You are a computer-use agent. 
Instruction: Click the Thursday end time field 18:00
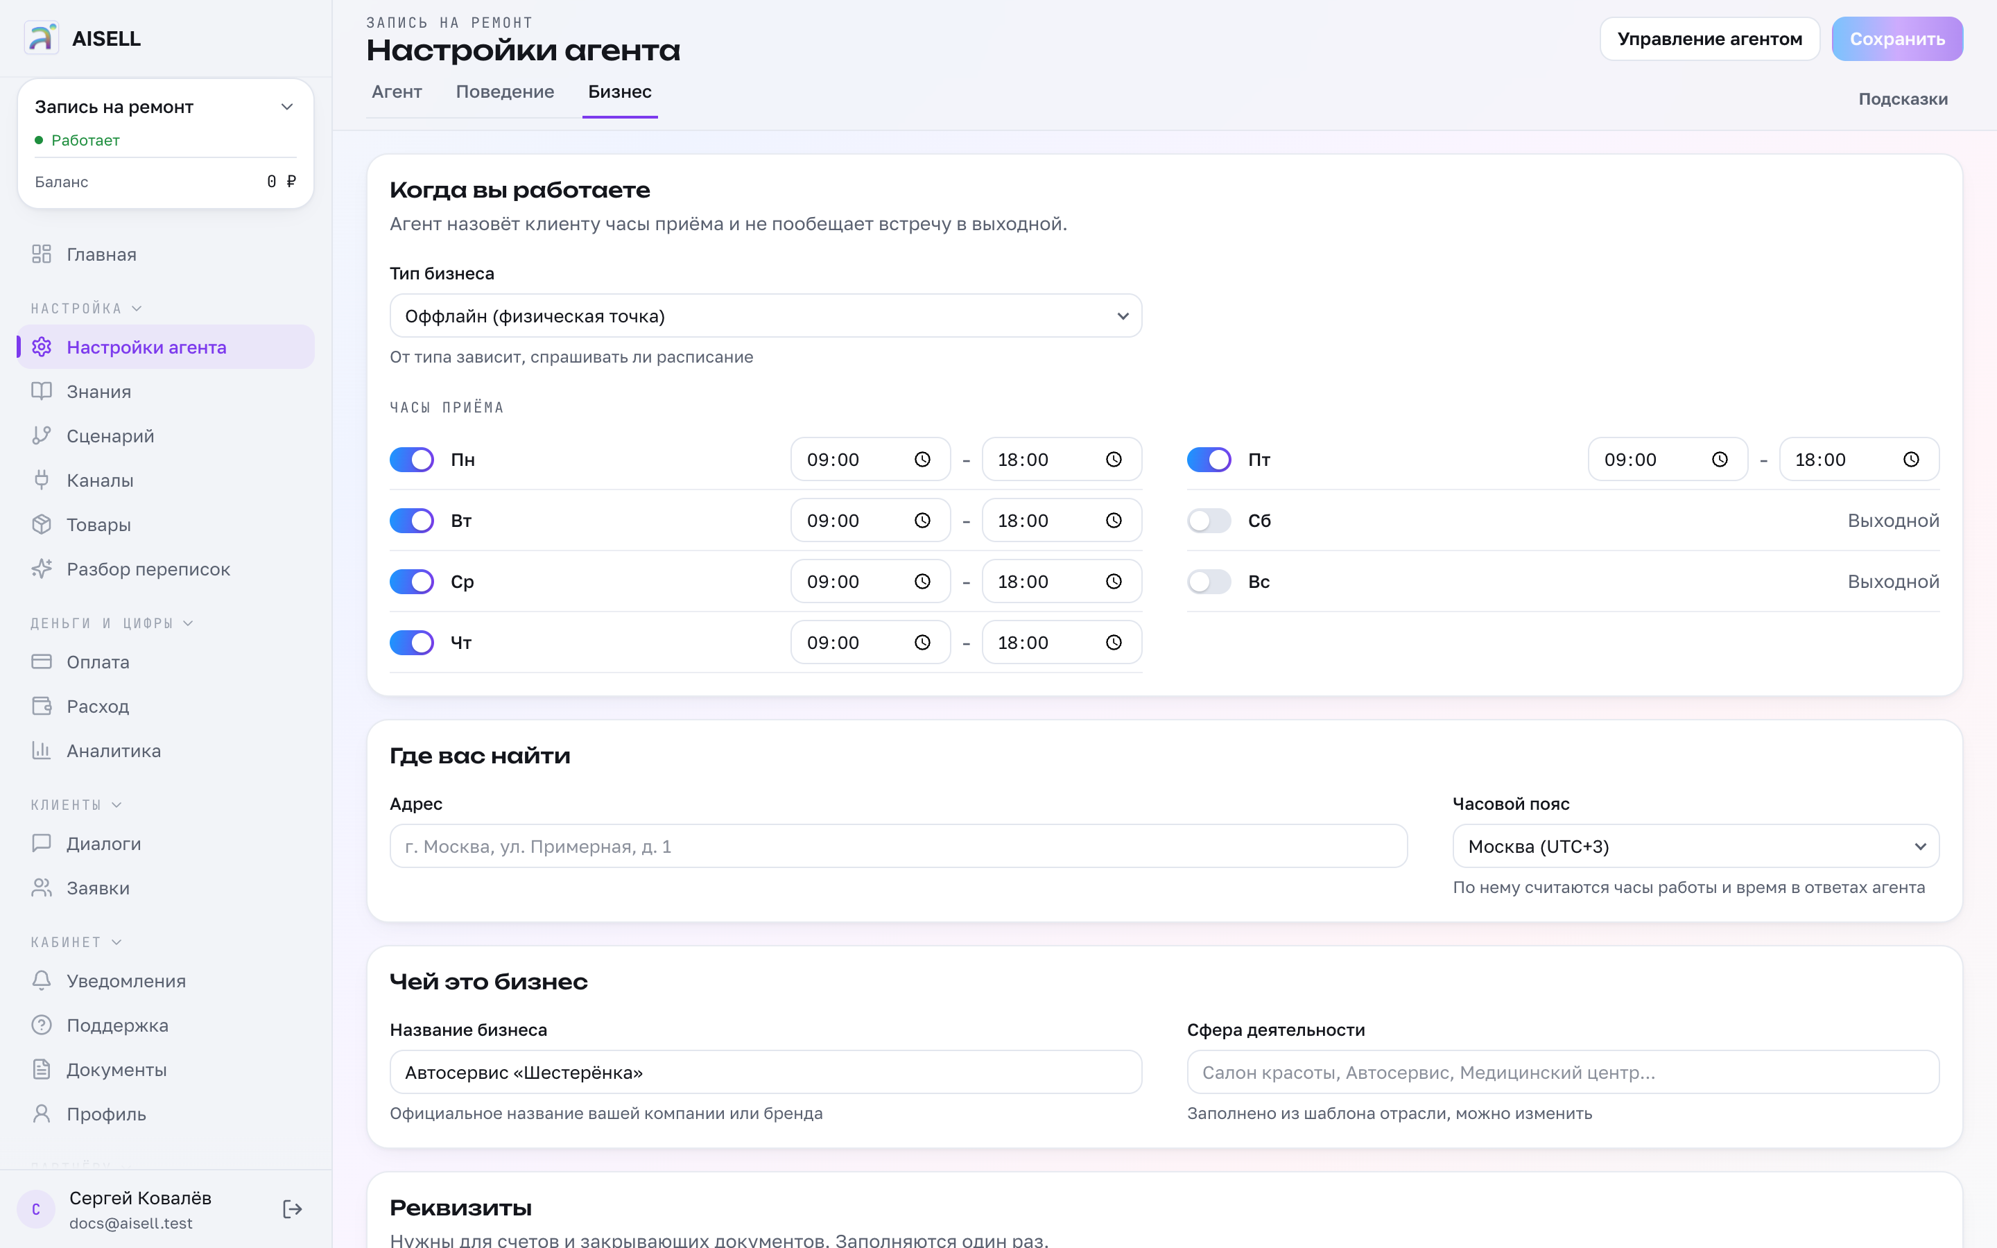1062,643
